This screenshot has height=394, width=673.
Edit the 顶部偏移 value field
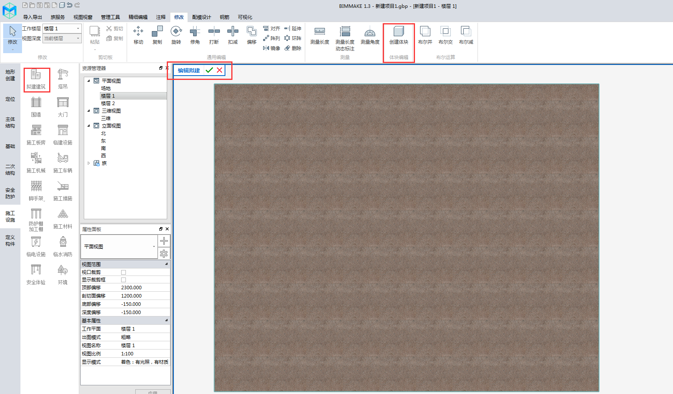click(x=145, y=288)
